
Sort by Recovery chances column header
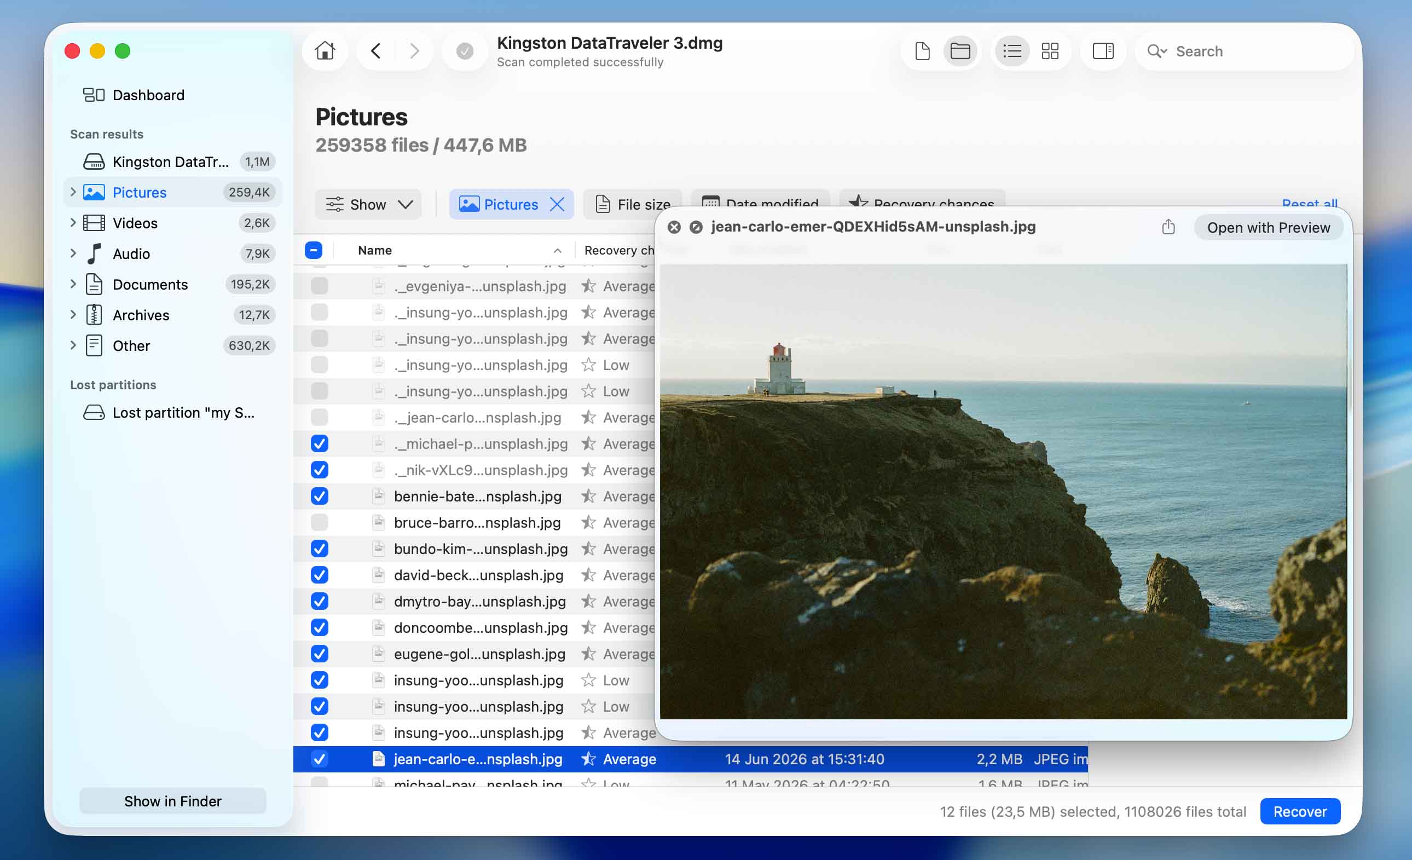619,250
